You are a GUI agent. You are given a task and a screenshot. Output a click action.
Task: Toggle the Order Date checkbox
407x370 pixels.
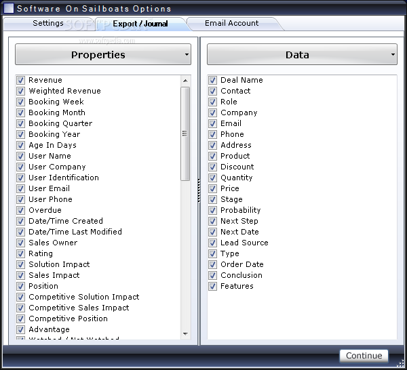(x=212, y=264)
